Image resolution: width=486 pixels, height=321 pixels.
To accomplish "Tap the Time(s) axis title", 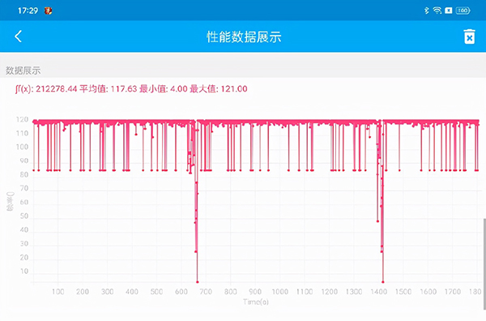I will [x=256, y=302].
